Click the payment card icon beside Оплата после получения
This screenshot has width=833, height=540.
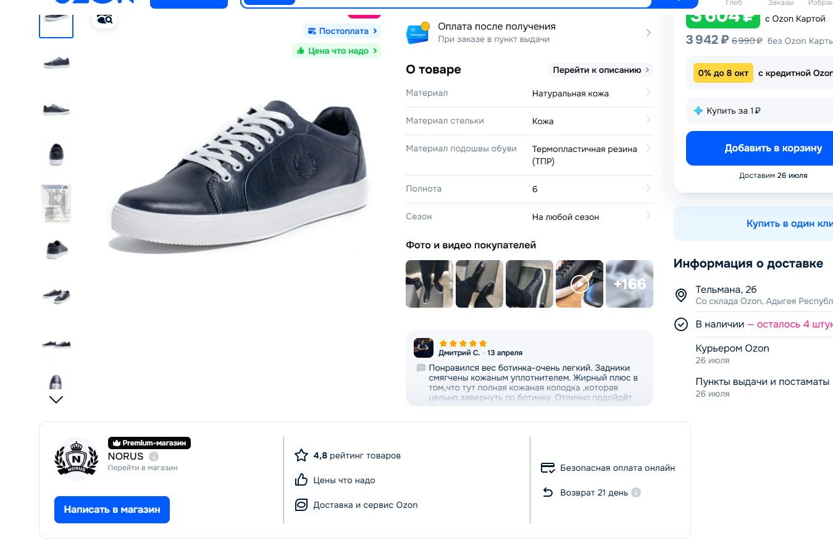[418, 32]
